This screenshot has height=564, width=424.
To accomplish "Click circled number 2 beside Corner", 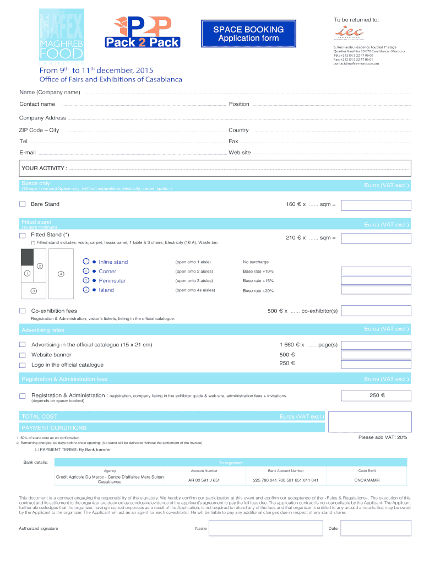I will coord(86,271).
